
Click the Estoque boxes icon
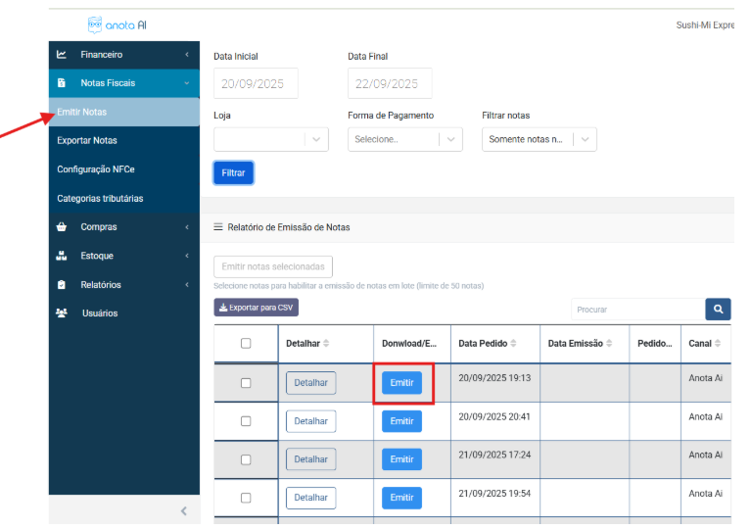[62, 256]
